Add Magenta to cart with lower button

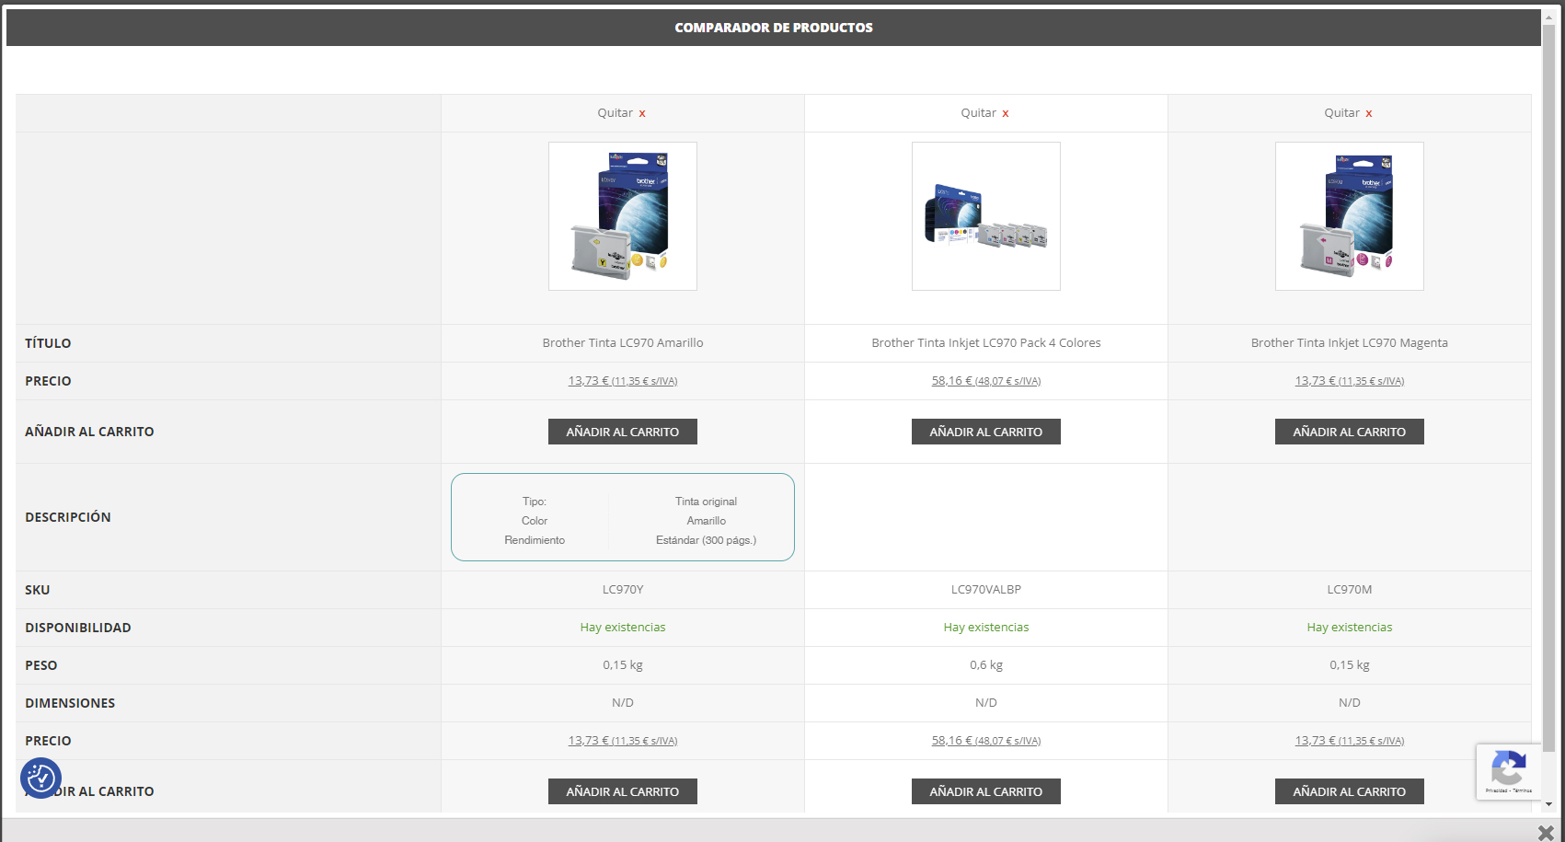[x=1350, y=791]
